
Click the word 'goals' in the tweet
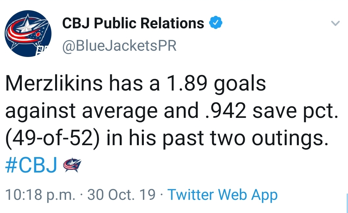click(240, 85)
